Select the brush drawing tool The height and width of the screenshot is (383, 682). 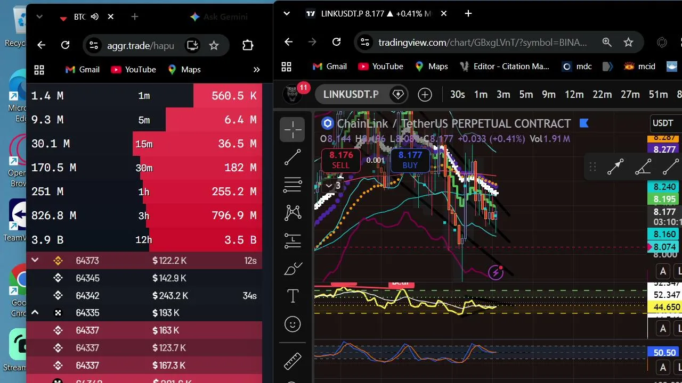coord(293,269)
